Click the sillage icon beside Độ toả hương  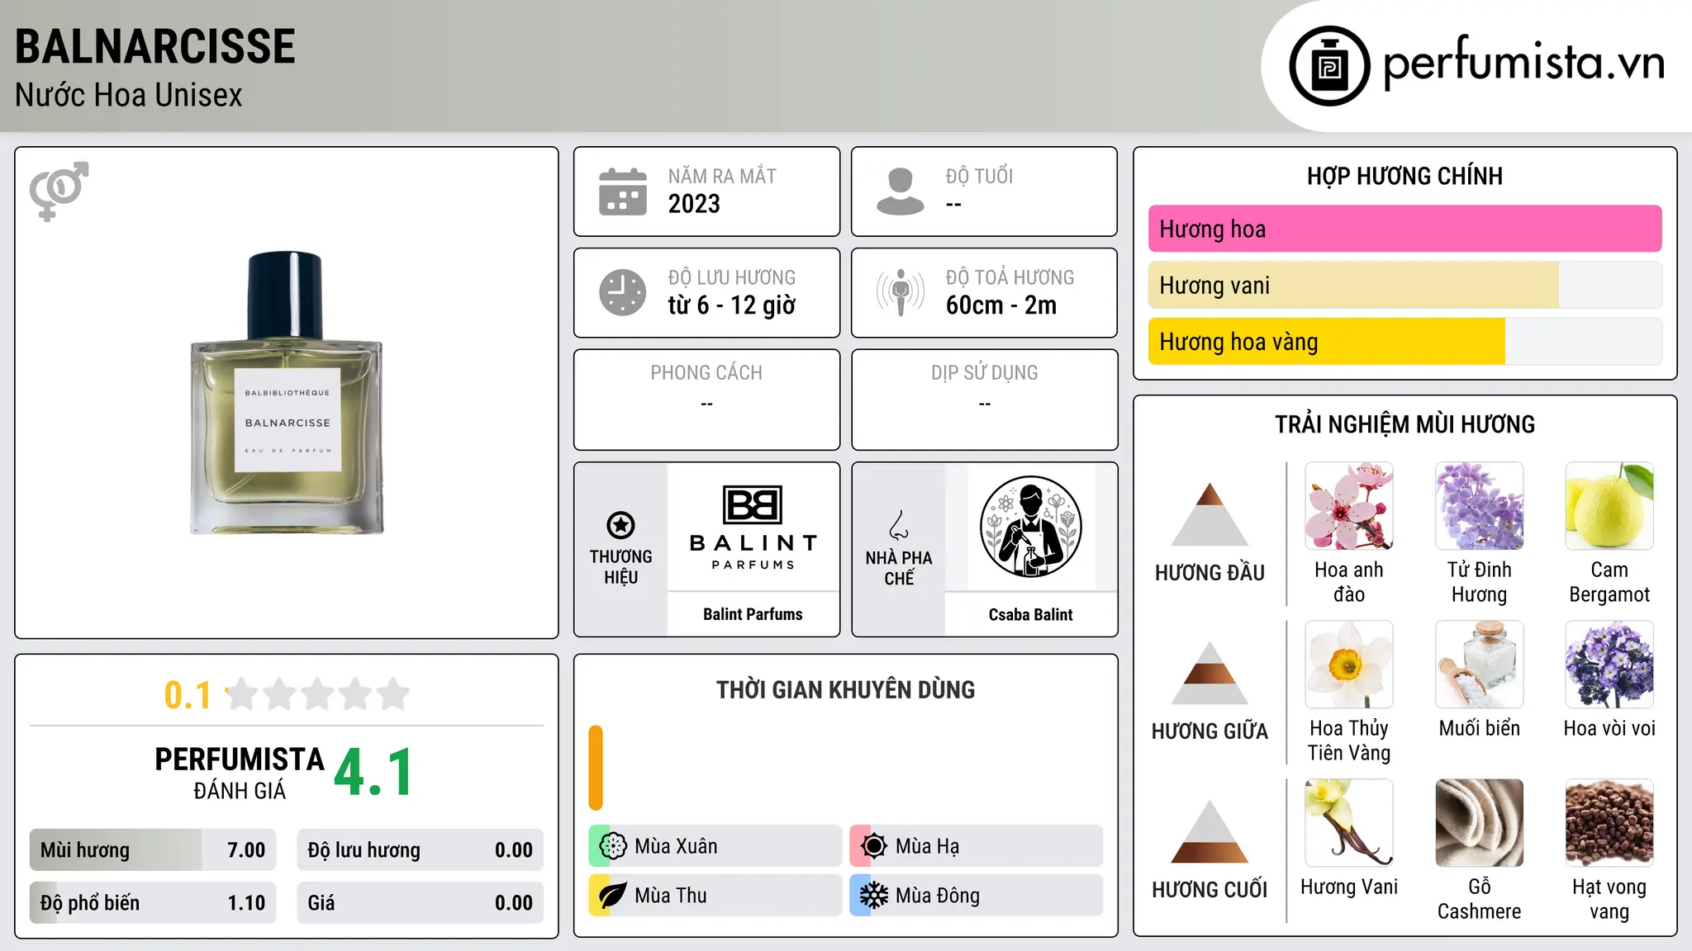(901, 292)
